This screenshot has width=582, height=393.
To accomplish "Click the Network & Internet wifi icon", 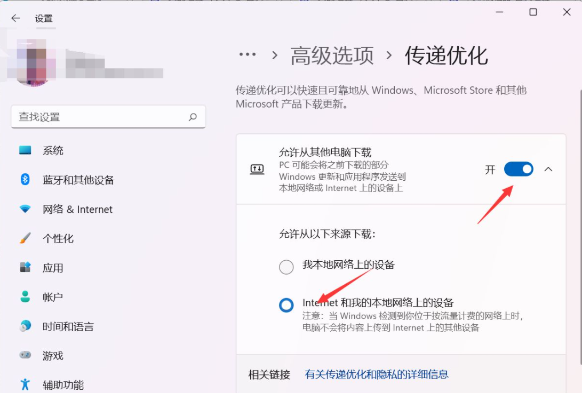I will coord(25,209).
